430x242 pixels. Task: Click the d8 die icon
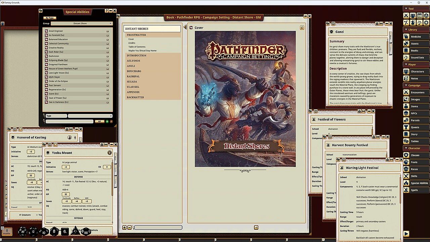(x=54, y=231)
